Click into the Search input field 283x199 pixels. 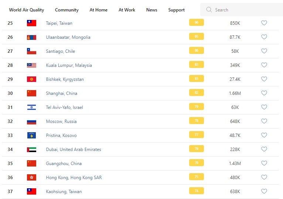click(x=244, y=10)
